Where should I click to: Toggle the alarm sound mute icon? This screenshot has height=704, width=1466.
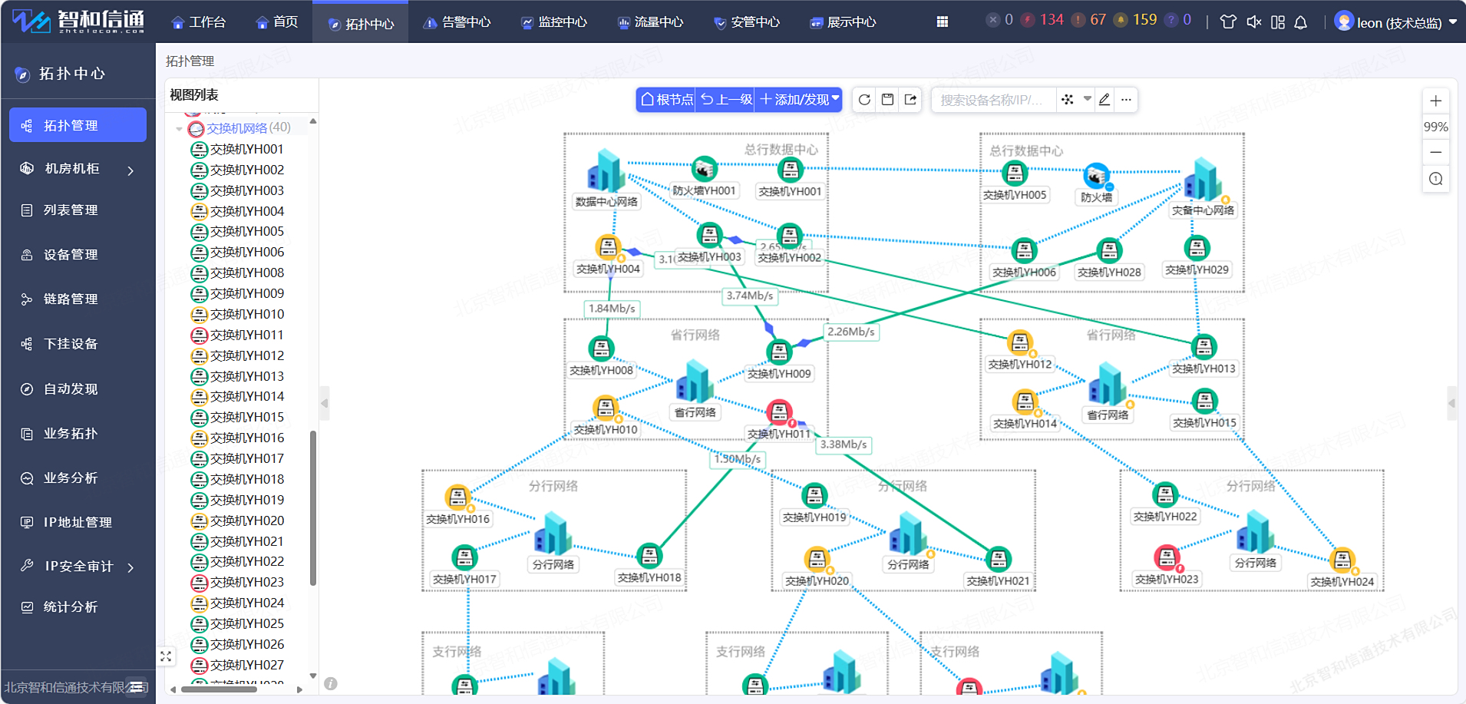point(1253,22)
